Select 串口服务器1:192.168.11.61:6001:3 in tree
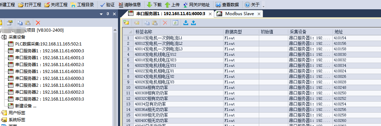Screen dimensions: 381x126 (x=49, y=57)
